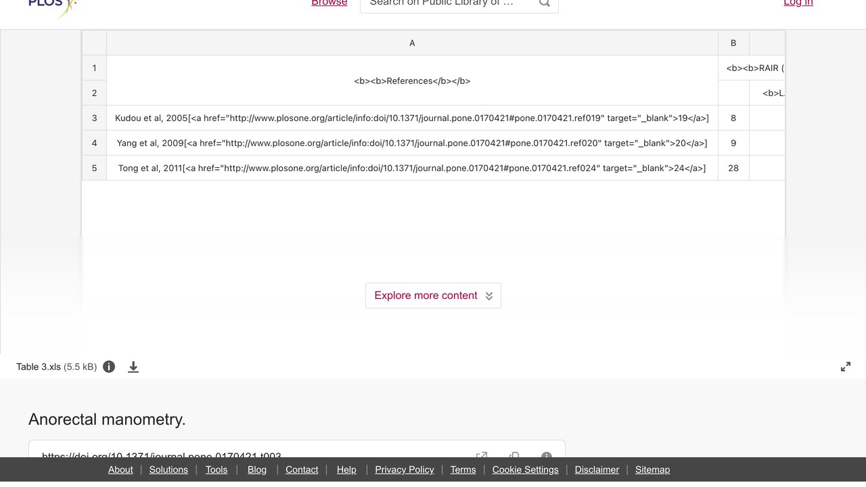Go to the Sitemap link
Screen dimensions: 866x487
(x=652, y=469)
